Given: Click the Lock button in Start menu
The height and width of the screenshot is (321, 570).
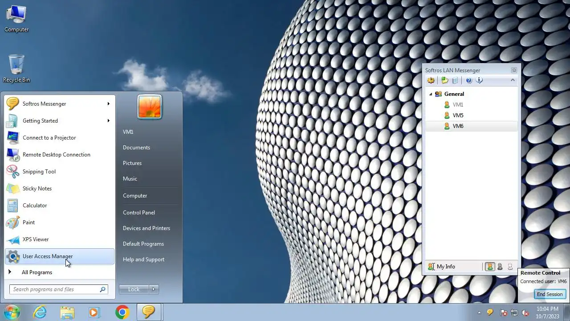Looking at the screenshot, I should tap(134, 289).
